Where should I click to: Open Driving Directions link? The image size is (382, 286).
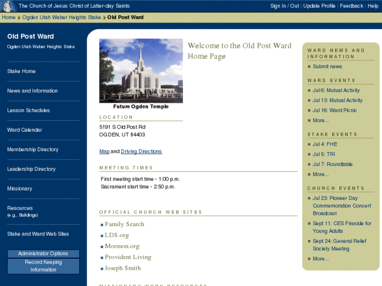(x=141, y=152)
